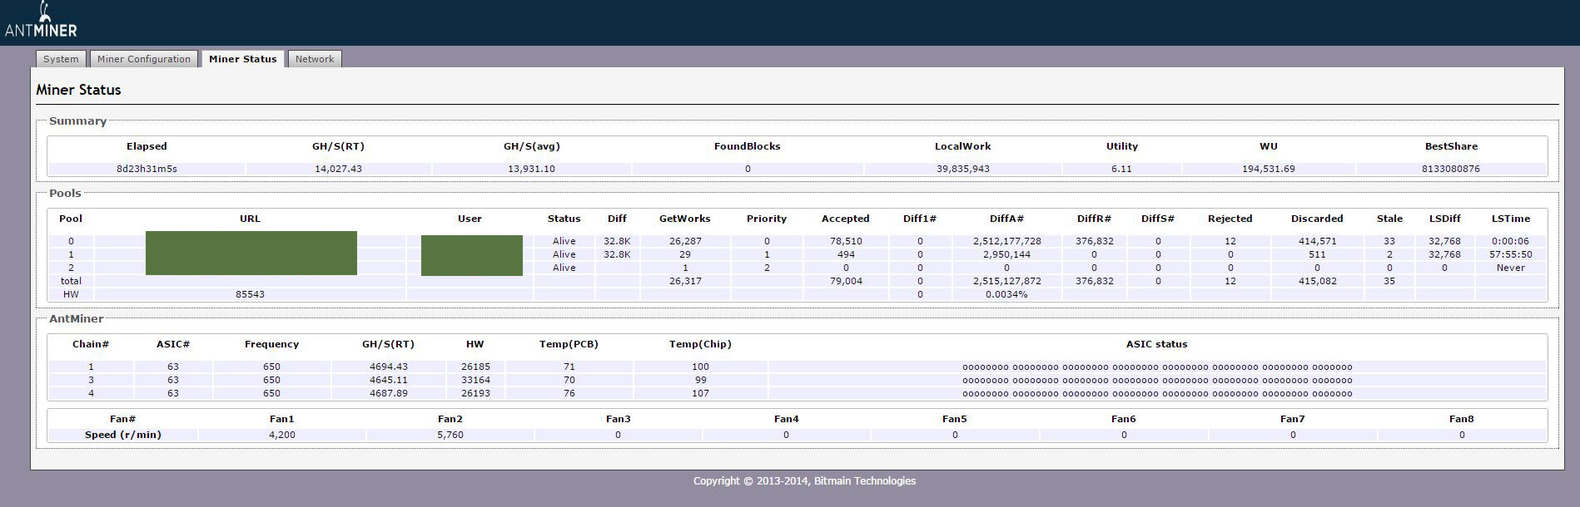The width and height of the screenshot is (1580, 507).
Task: Click the Fan8 column header
Action: tap(1461, 419)
